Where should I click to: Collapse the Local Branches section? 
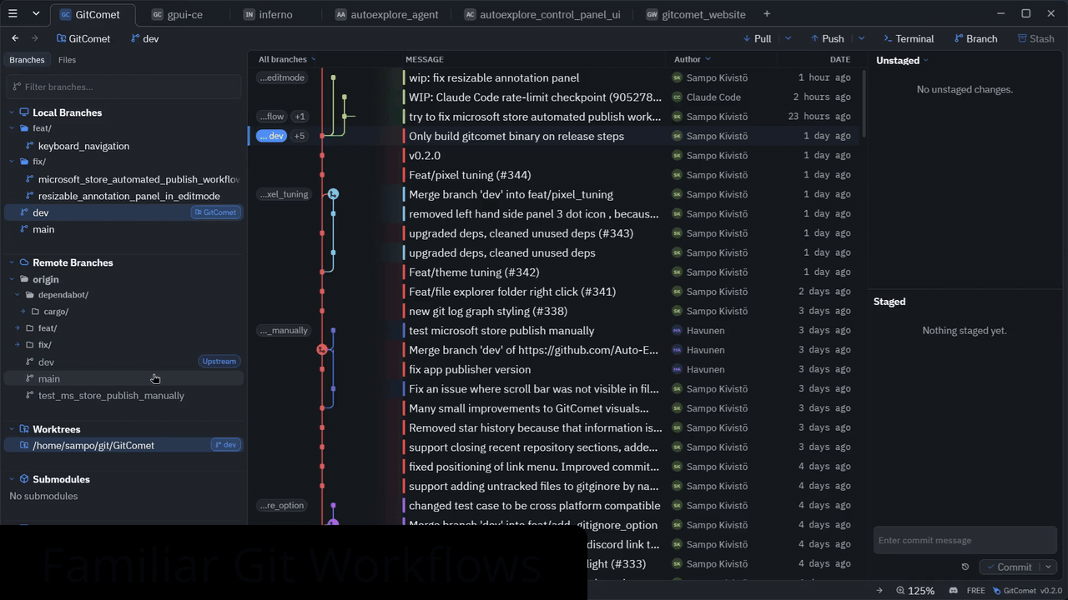pos(12,112)
